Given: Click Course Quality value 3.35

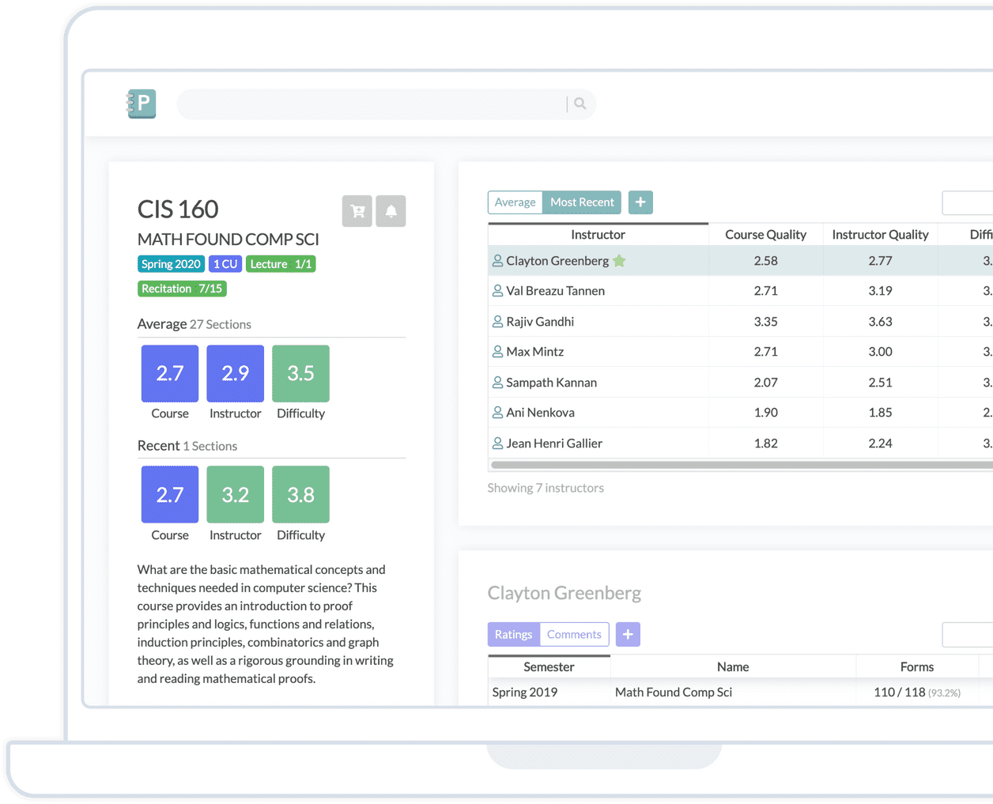Looking at the screenshot, I should pos(765,322).
